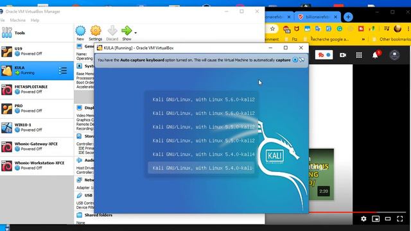Select first Kali 5.6.0-kali2 boot entry
The height and width of the screenshot is (231, 411).
click(204, 99)
